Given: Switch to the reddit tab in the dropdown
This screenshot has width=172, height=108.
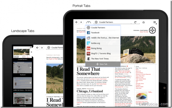Looking at the screenshot, I should (103, 38).
